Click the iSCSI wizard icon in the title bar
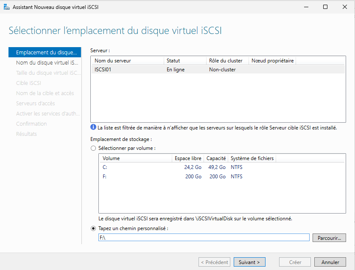This screenshot has width=355, height=270. [x=7, y=7]
